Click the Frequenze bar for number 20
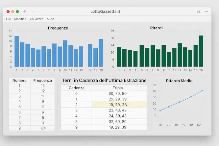The width and height of the screenshot is (219, 146). 101,53
